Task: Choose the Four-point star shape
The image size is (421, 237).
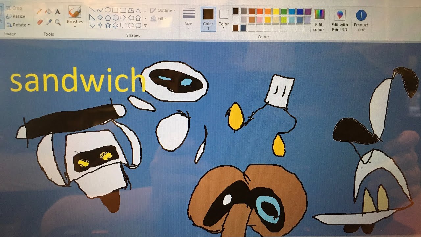Action: pyautogui.click(x=100, y=25)
